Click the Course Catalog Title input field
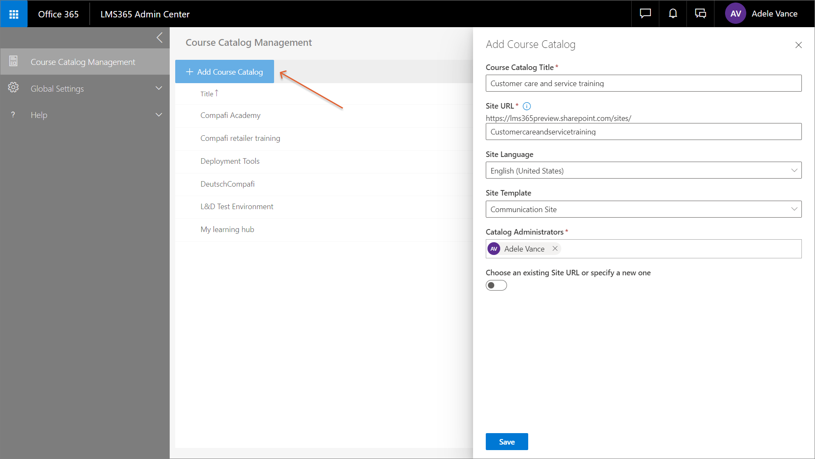The image size is (815, 459). point(643,83)
